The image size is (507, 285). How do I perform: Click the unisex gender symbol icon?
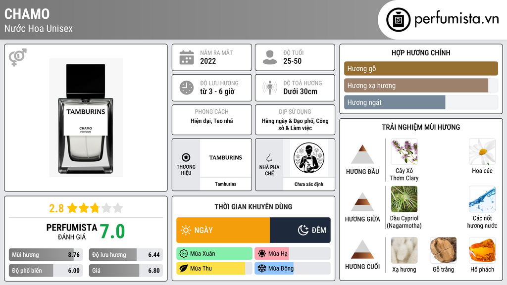tap(18, 57)
